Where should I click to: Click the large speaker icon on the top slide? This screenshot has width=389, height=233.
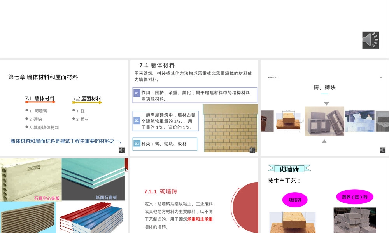coord(371,40)
